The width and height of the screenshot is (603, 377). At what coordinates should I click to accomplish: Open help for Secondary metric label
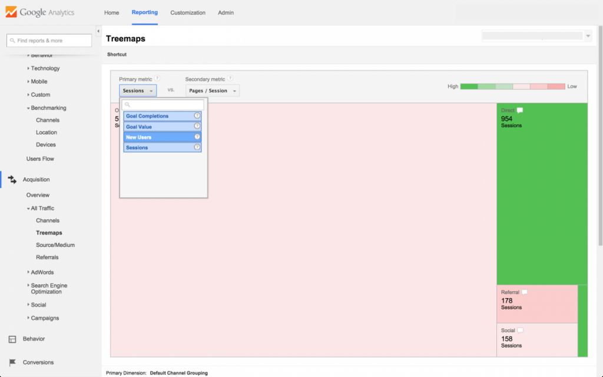pyautogui.click(x=230, y=78)
